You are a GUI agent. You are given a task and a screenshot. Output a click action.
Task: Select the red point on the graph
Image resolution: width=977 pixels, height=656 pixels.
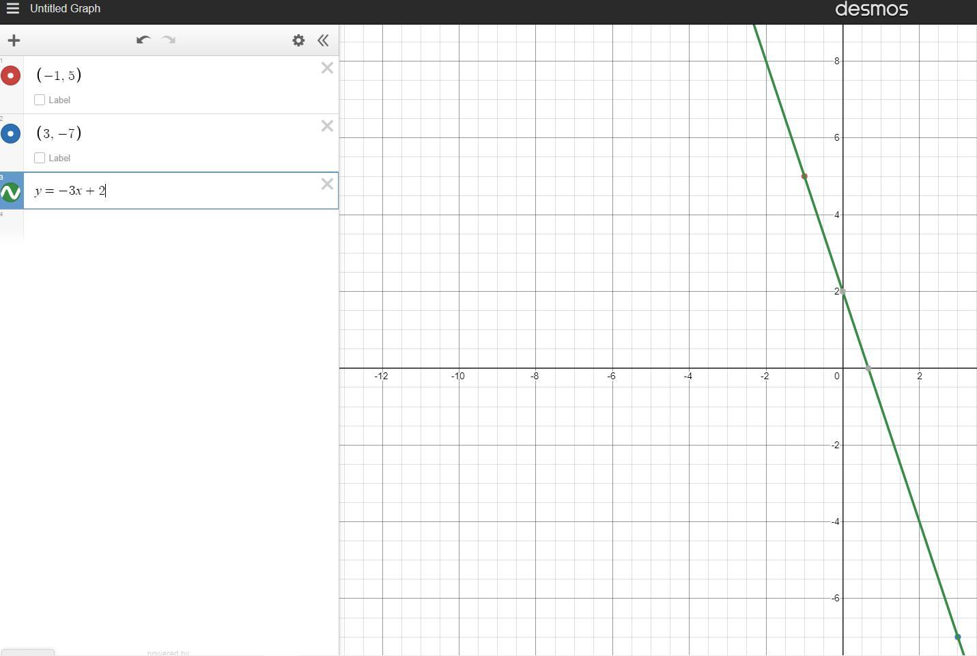pos(804,176)
